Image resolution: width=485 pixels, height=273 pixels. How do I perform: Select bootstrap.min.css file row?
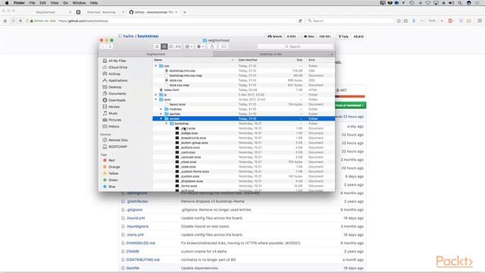pos(244,71)
